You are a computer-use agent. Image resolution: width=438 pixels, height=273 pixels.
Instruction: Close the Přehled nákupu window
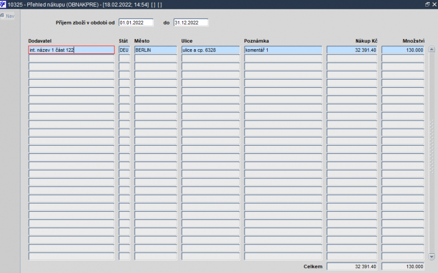click(435, 4)
